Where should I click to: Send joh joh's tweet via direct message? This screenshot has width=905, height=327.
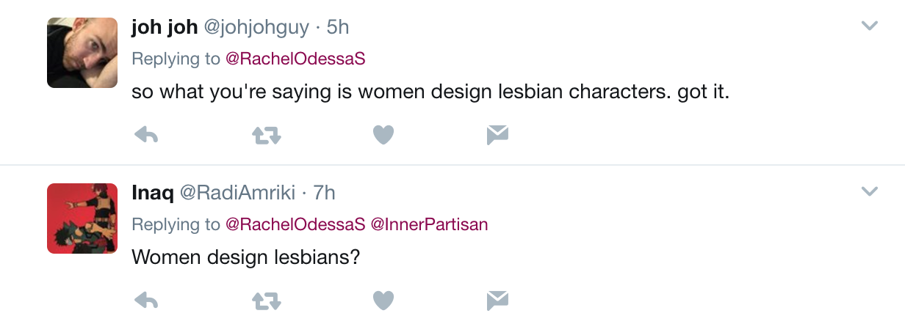pos(497,135)
